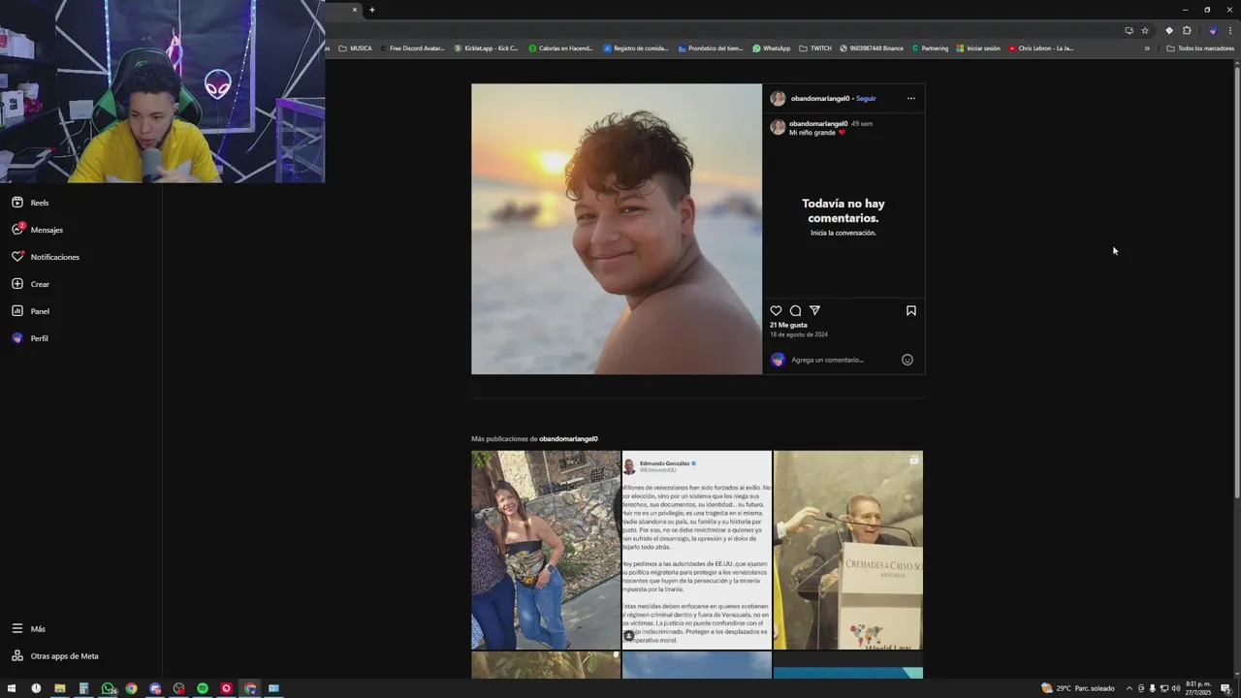Open the notification center icon

(1226, 688)
